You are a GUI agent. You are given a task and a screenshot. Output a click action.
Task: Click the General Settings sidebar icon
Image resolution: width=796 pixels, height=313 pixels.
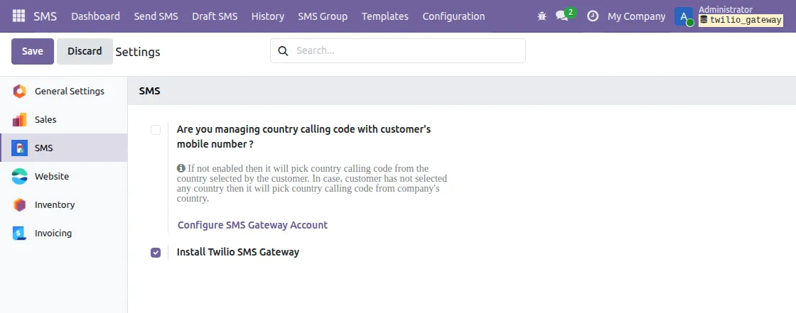19,92
